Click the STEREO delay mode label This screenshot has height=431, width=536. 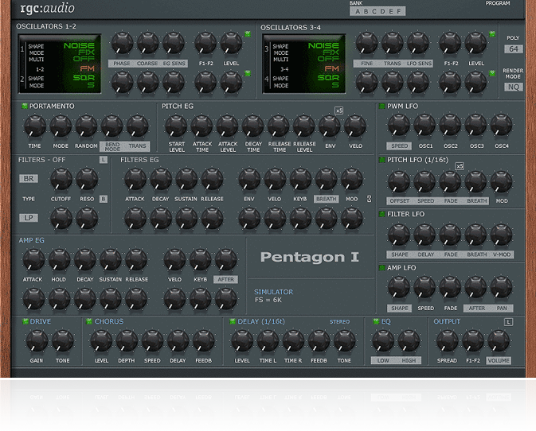339,322
